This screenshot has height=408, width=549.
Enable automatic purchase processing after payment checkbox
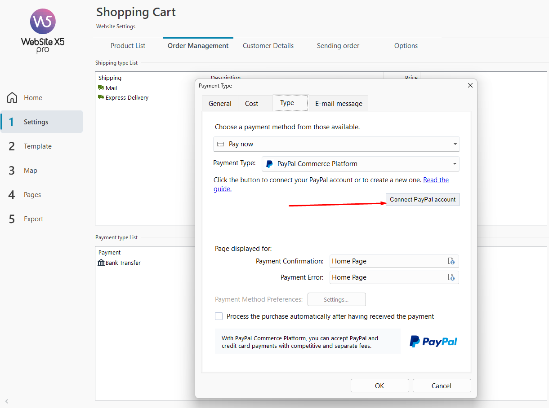click(x=219, y=316)
